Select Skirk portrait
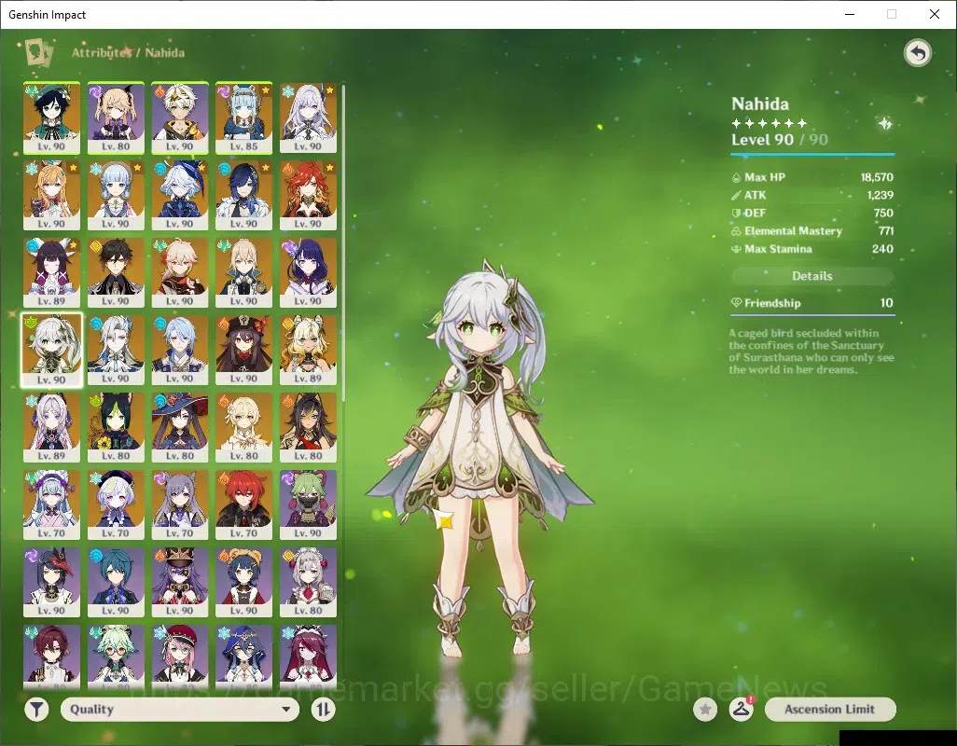Image resolution: width=957 pixels, height=746 pixels. [308, 118]
